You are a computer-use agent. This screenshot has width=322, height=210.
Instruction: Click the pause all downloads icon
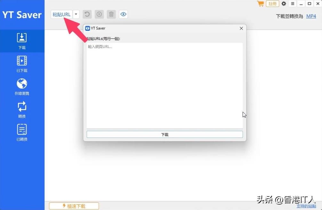(x=99, y=14)
